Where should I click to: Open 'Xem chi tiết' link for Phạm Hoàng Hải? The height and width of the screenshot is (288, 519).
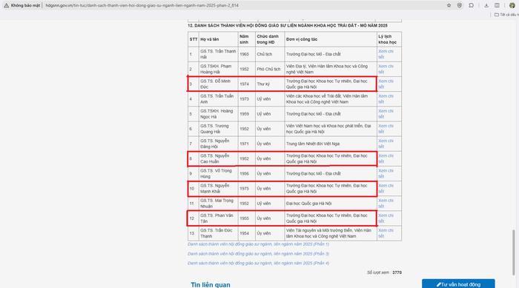pos(386,69)
